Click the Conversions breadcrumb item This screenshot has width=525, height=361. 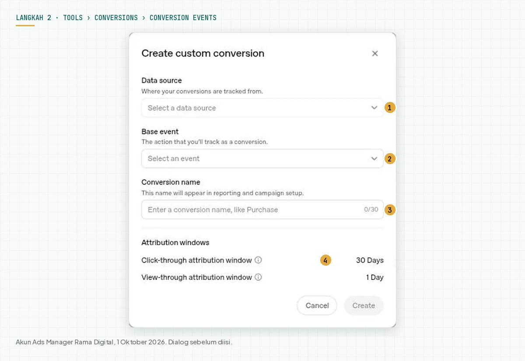point(116,18)
